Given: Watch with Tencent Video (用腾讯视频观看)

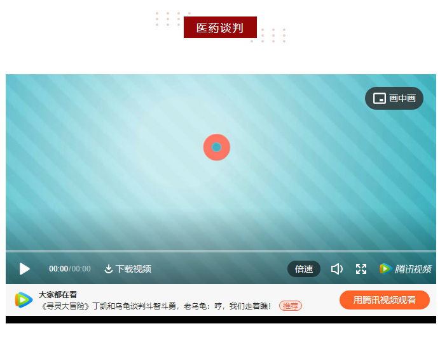Looking at the screenshot, I should click(x=385, y=300).
